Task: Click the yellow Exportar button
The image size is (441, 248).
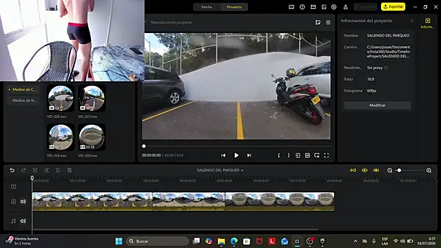Action: 393,7
